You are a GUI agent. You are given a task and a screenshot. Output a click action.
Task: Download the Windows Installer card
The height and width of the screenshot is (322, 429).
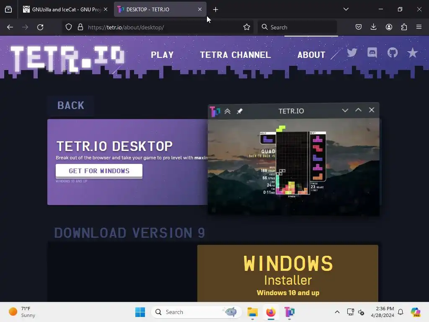[x=288, y=273]
